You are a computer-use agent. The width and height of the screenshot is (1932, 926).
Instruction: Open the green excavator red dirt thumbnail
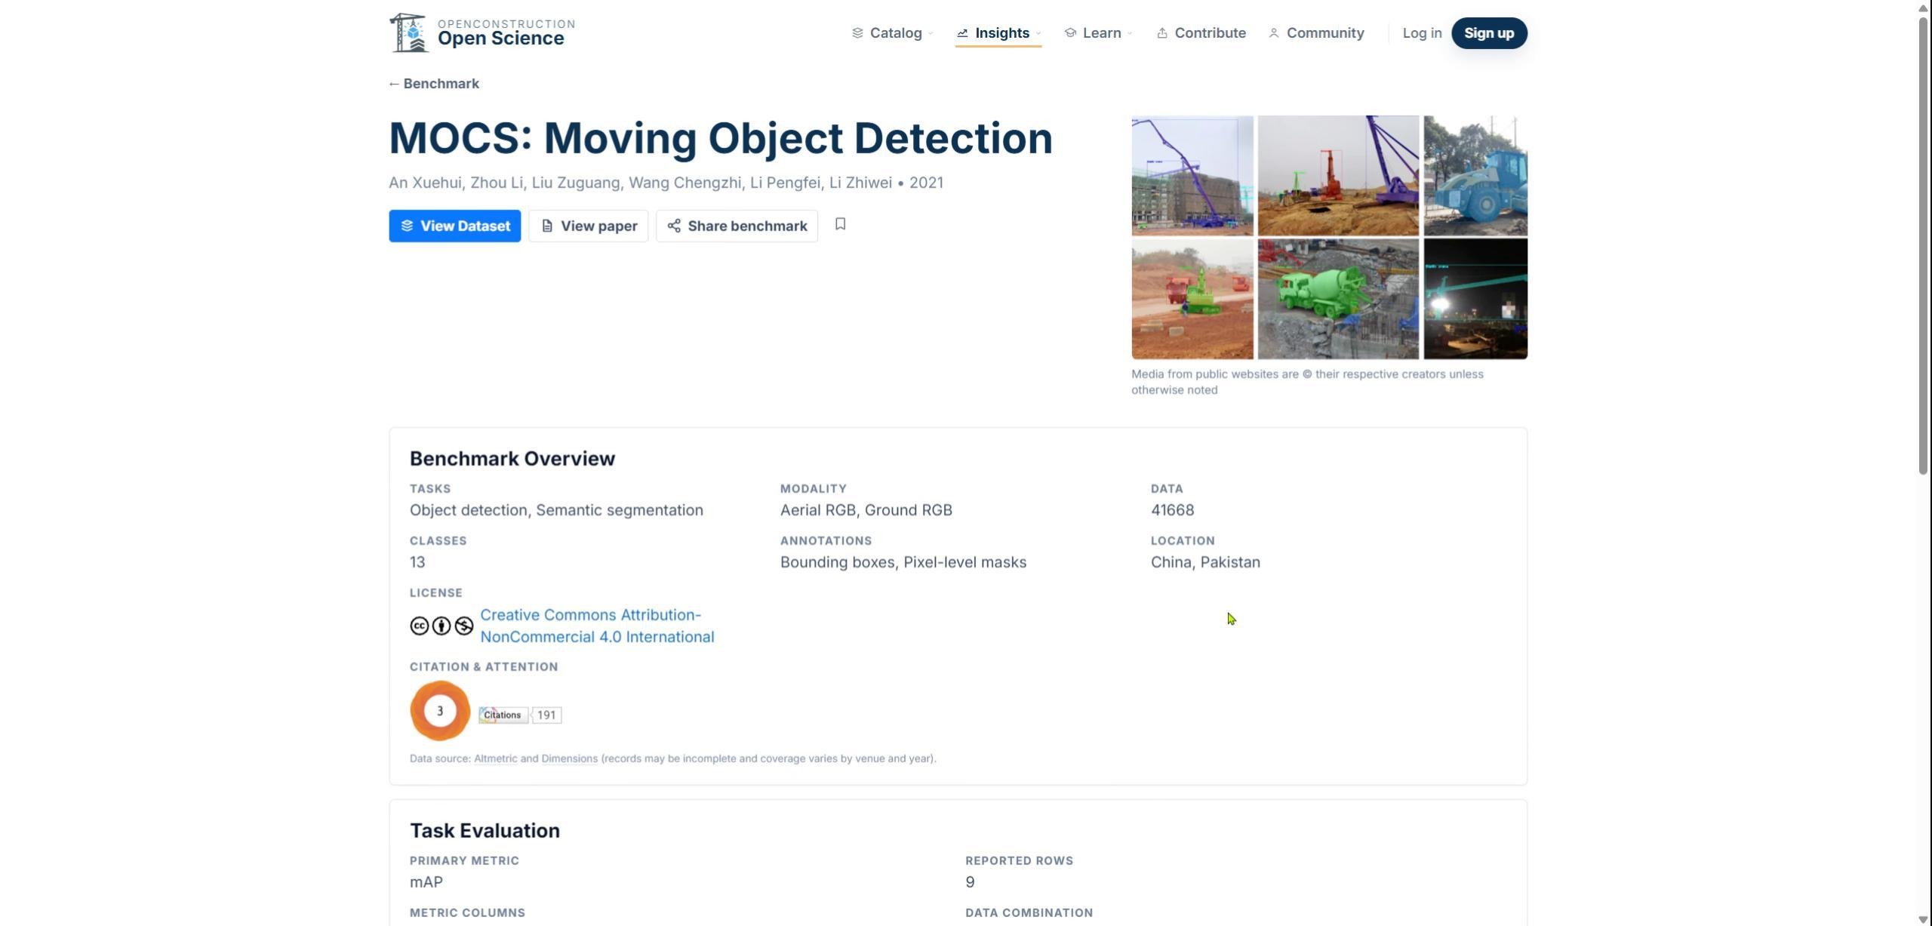coord(1192,299)
